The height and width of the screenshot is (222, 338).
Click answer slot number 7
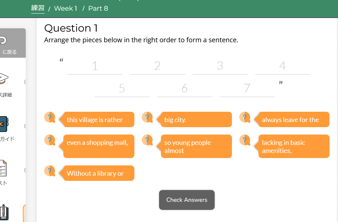247,89
